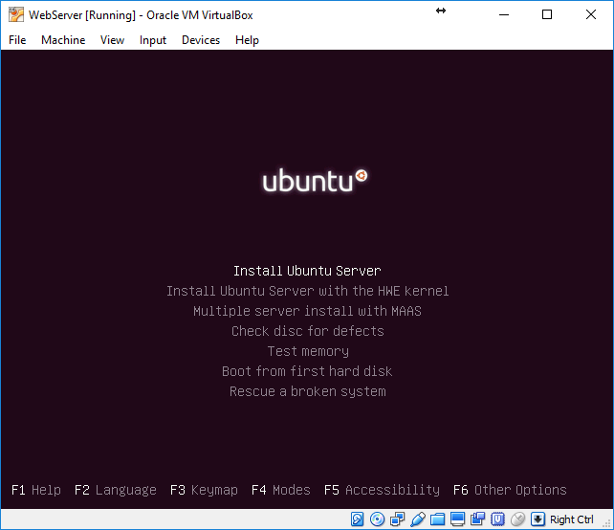Screen dimensions: 614x530
Task: Click F1 Help at bottom
Action: pyautogui.click(x=36, y=490)
